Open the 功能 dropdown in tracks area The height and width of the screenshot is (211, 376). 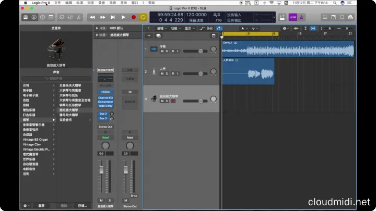pyautogui.click(x=175, y=28)
